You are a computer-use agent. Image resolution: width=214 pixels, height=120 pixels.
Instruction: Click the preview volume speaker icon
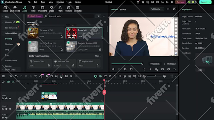pyautogui.click(x=169, y=69)
